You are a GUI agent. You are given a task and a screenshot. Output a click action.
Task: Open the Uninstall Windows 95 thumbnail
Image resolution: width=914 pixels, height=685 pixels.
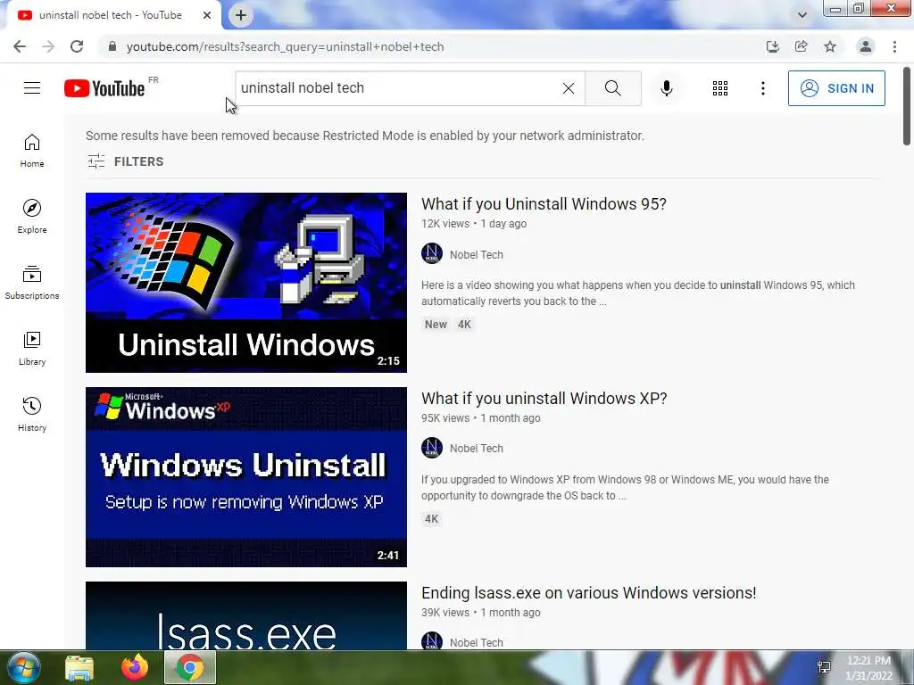[x=246, y=283]
